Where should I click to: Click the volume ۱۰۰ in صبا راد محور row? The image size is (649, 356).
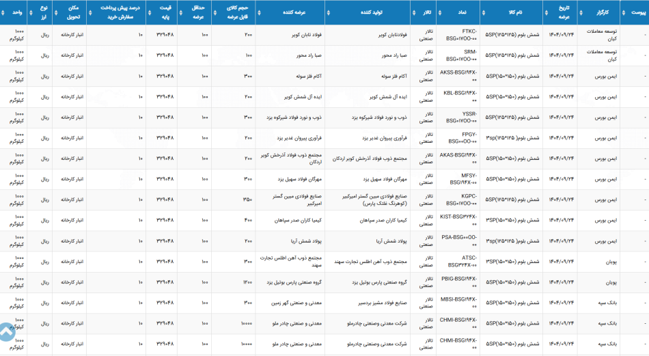coord(249,55)
